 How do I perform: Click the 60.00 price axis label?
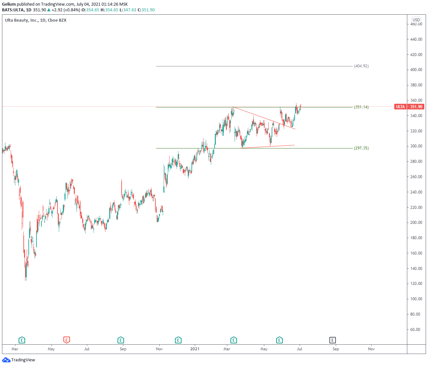[x=415, y=330]
